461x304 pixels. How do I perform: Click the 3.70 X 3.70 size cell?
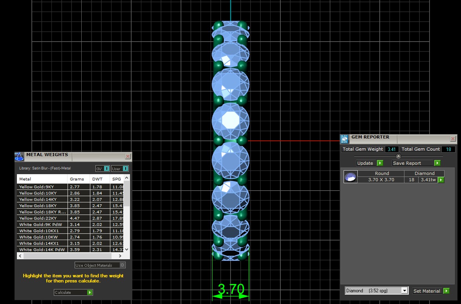coord(381,180)
